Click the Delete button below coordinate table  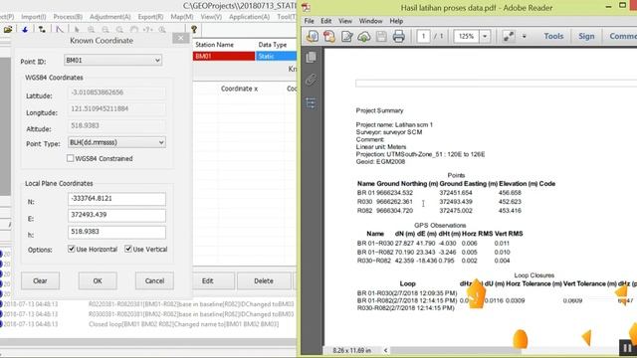point(264,280)
